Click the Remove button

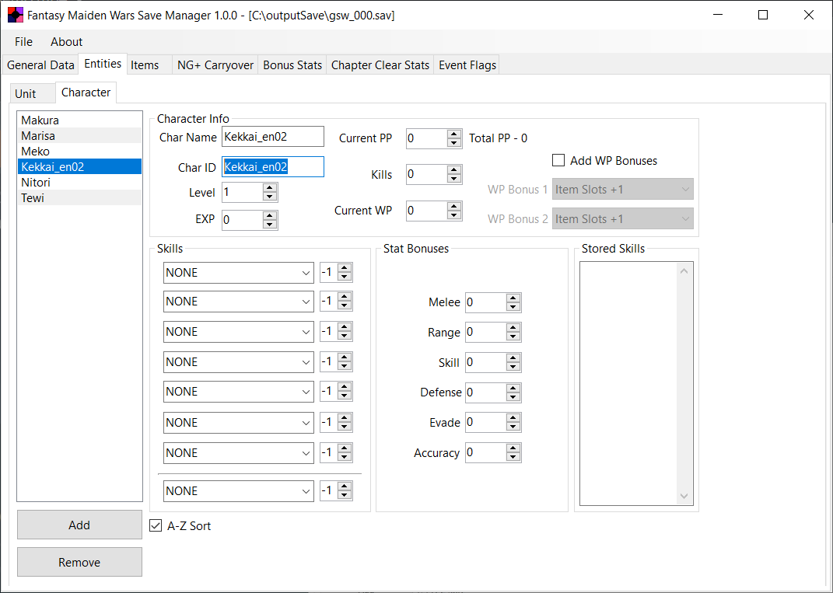point(79,562)
